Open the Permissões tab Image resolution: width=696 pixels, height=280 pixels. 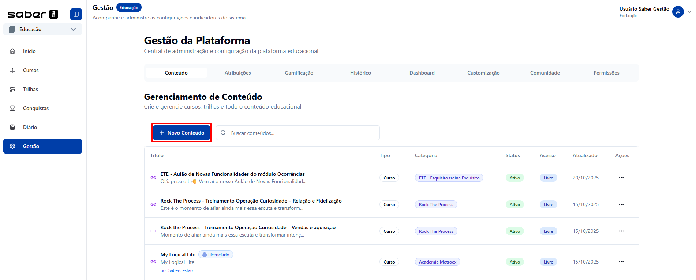click(x=606, y=73)
